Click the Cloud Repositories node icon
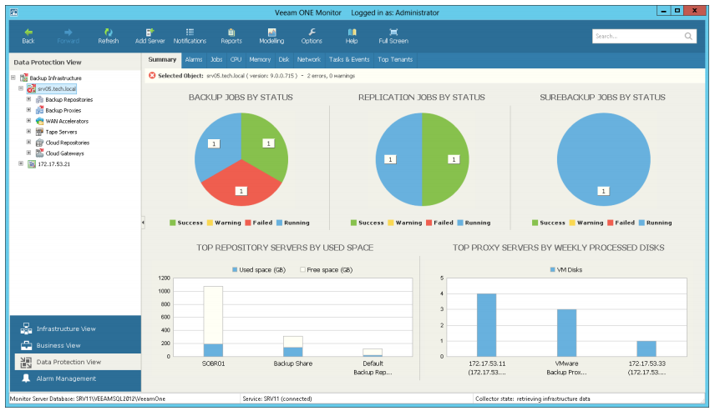Image resolution: width=715 pixels, height=411 pixels. (39, 143)
